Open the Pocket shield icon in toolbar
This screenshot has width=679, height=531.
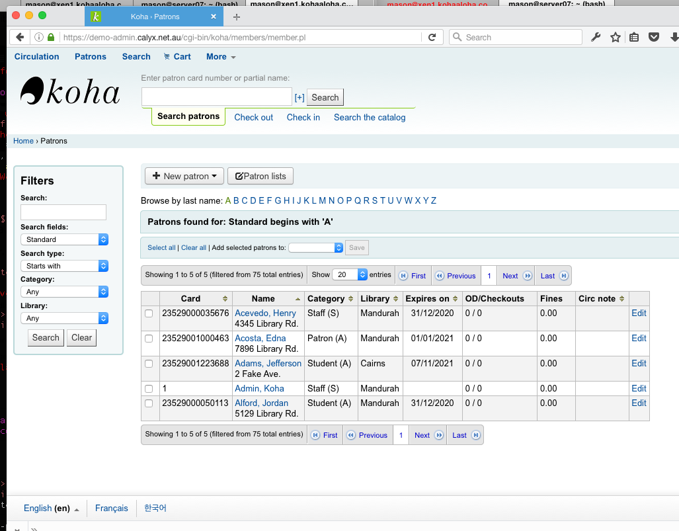pos(654,37)
